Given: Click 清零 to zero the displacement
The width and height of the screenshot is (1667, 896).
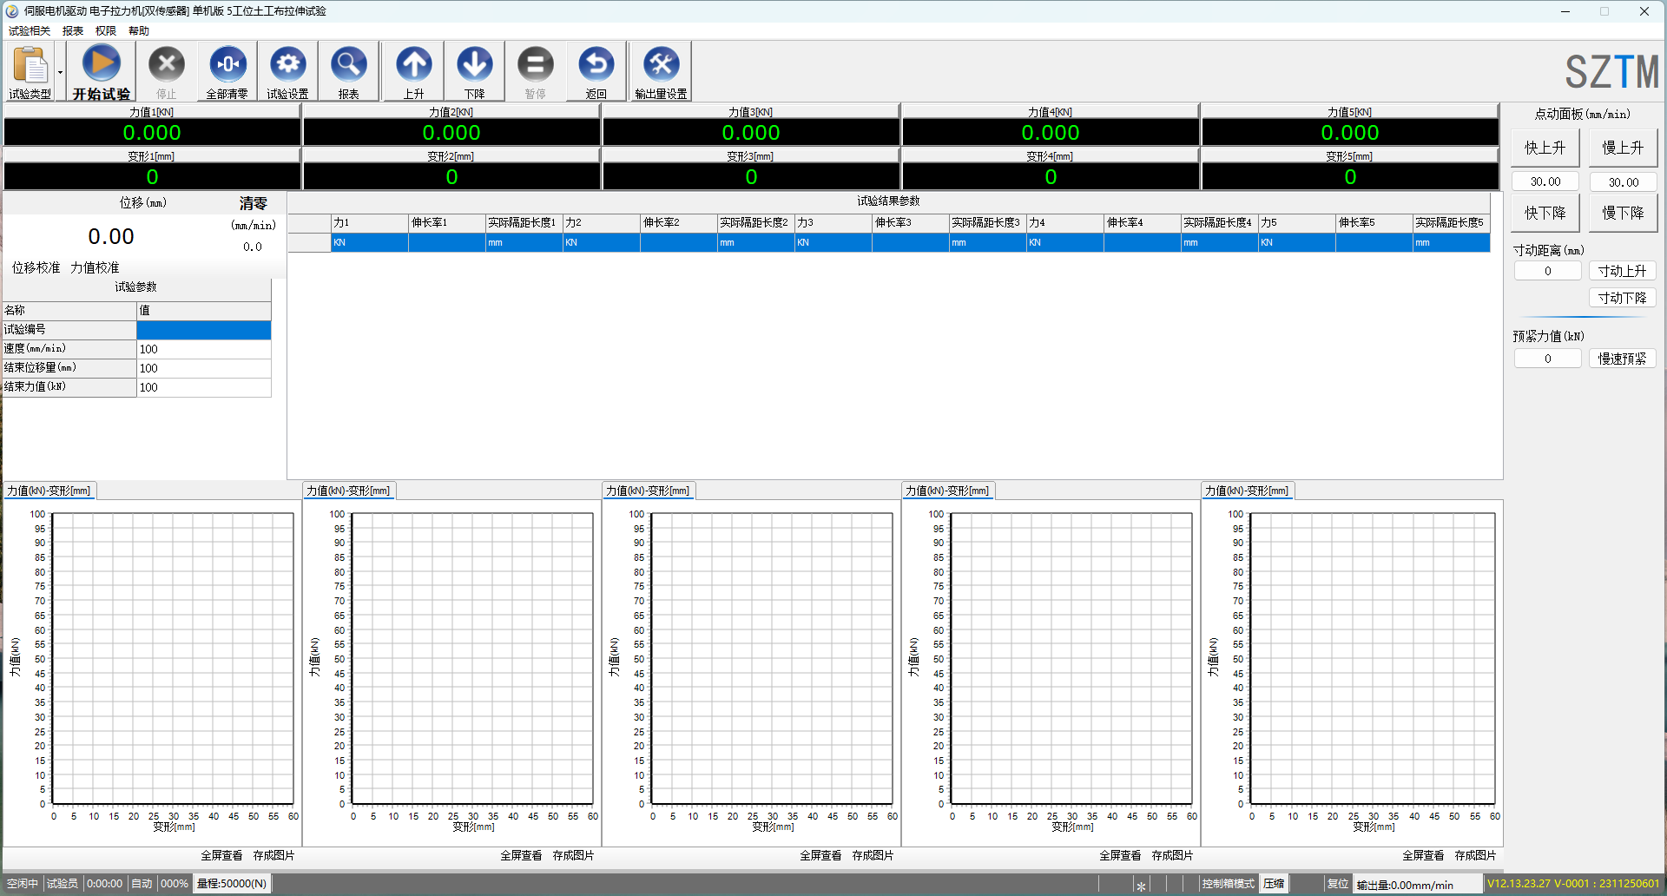Looking at the screenshot, I should [254, 203].
